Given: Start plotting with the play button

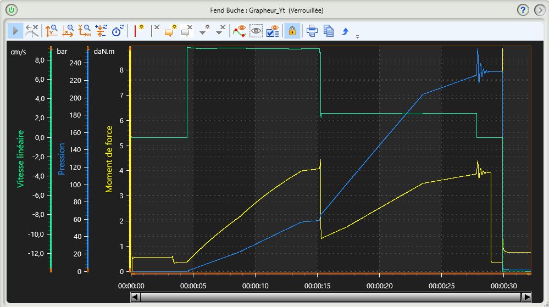Looking at the screenshot, I should 15,31.
